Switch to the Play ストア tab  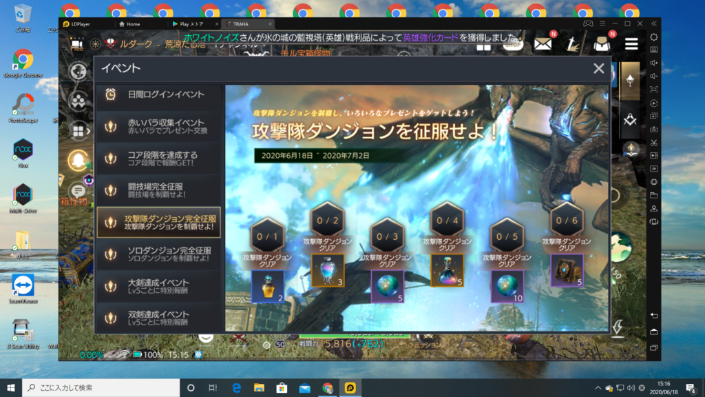tap(191, 24)
